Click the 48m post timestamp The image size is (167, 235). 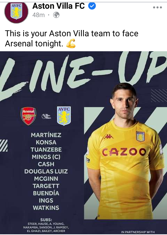[38, 15]
